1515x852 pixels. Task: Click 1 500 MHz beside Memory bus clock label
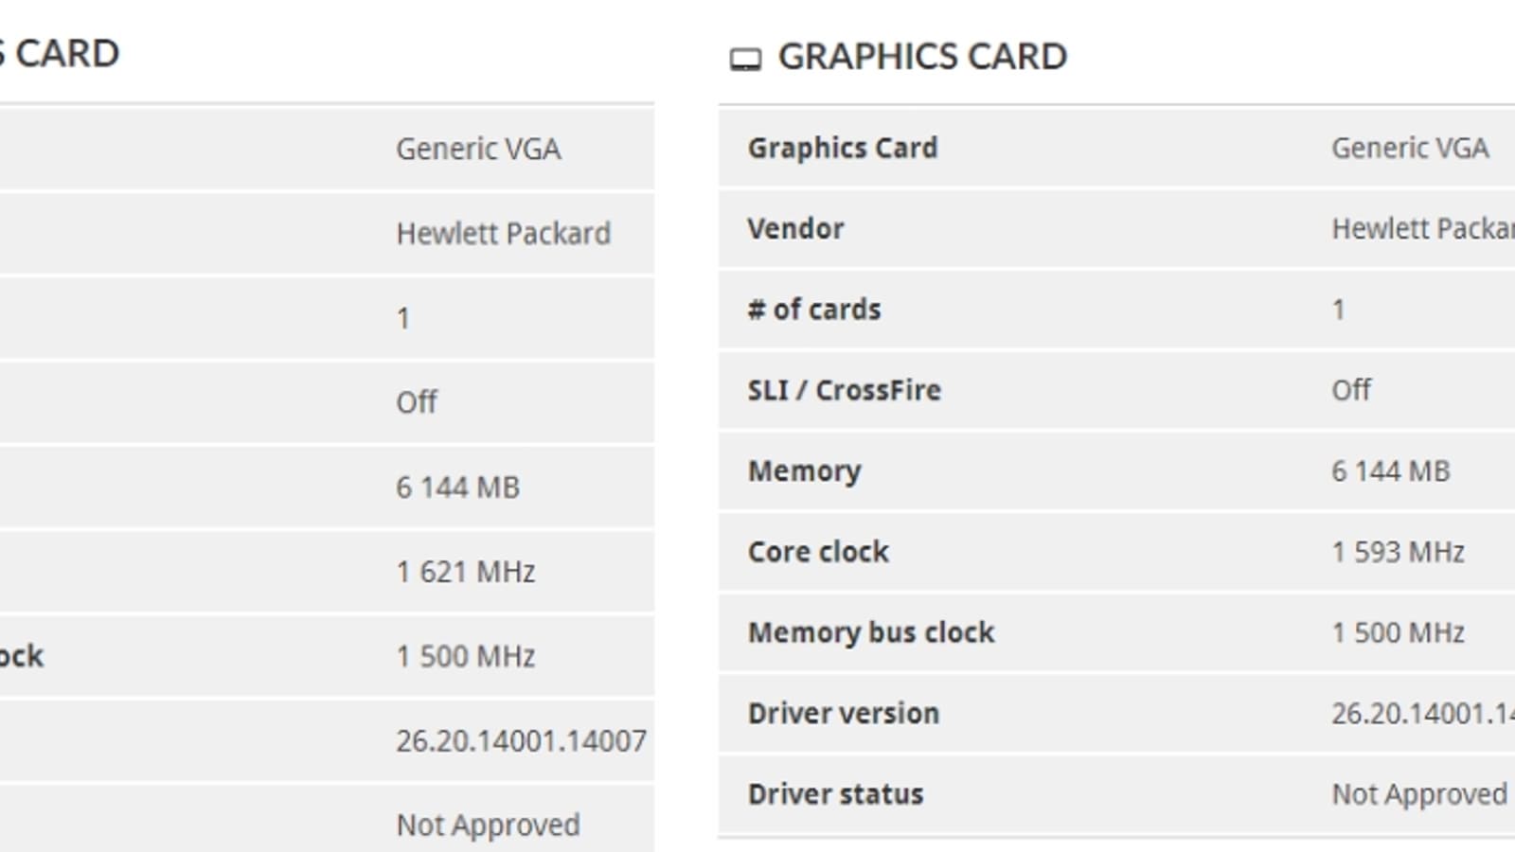click(x=1398, y=632)
